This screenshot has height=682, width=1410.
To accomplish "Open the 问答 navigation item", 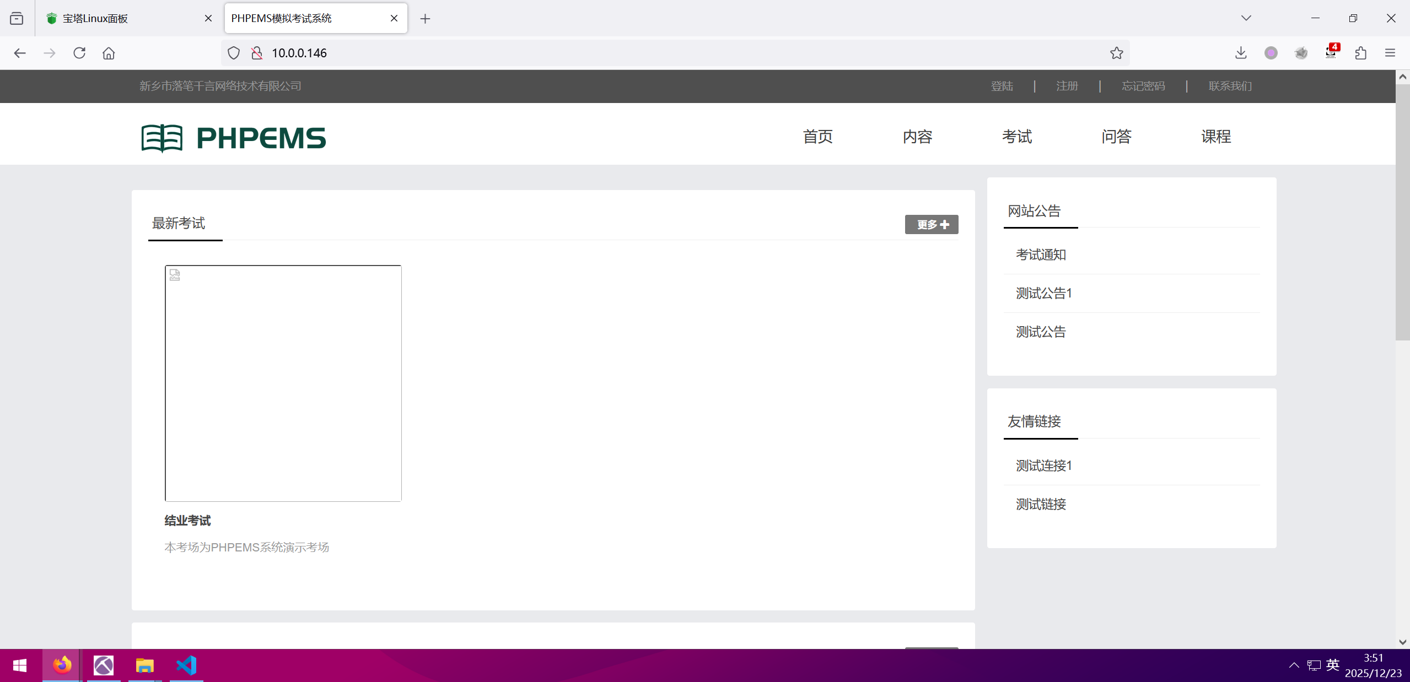I will pos(1116,137).
